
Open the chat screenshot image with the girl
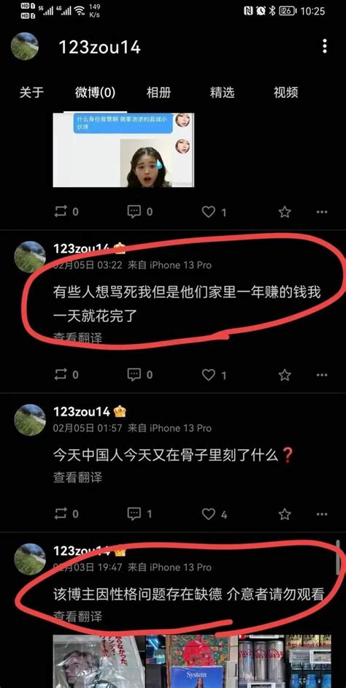[123, 150]
